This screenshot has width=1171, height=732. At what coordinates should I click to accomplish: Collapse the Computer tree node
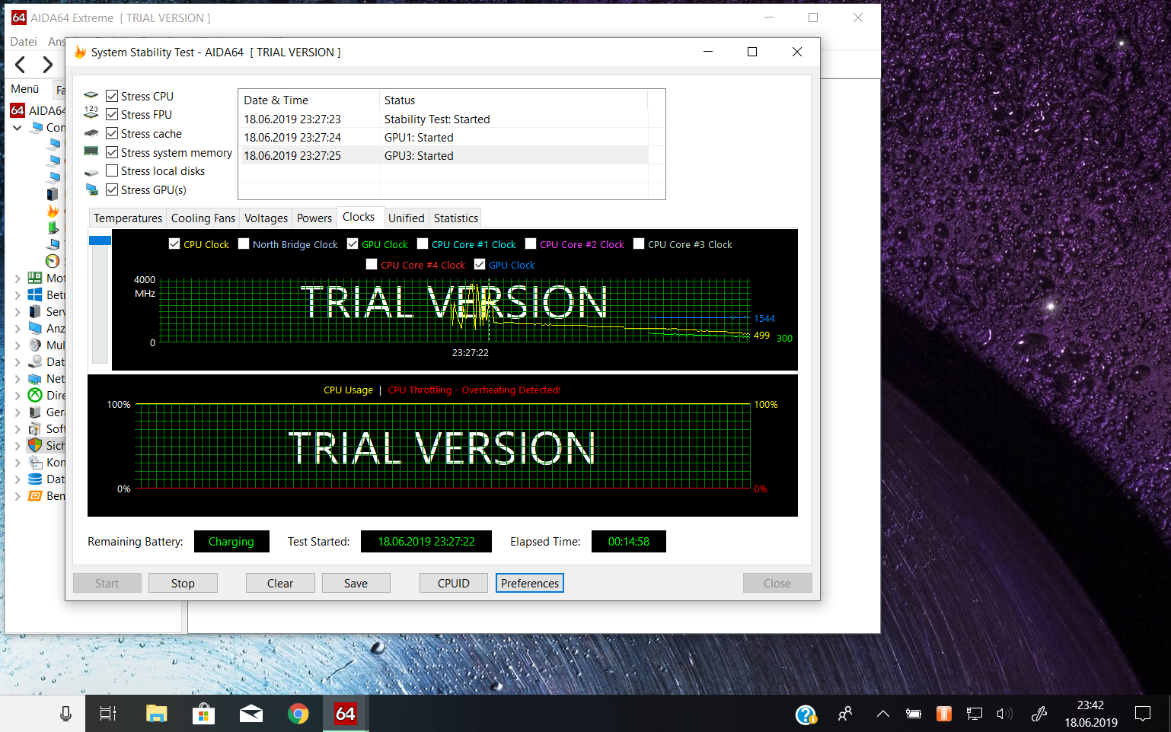point(18,128)
